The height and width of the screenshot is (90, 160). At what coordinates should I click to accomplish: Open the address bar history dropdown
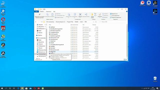(x=93, y=22)
